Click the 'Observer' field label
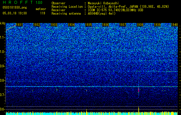 pyautogui.click(x=58, y=3)
